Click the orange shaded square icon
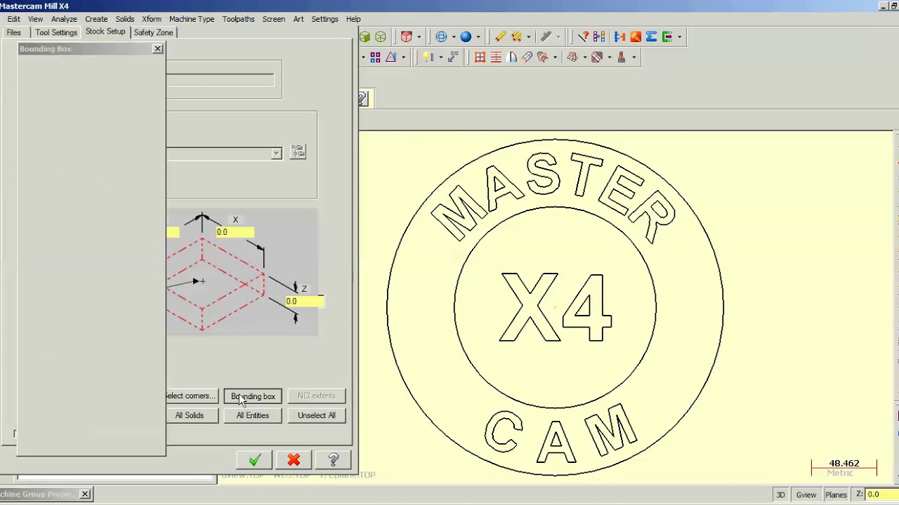899x505 pixels. click(x=636, y=36)
